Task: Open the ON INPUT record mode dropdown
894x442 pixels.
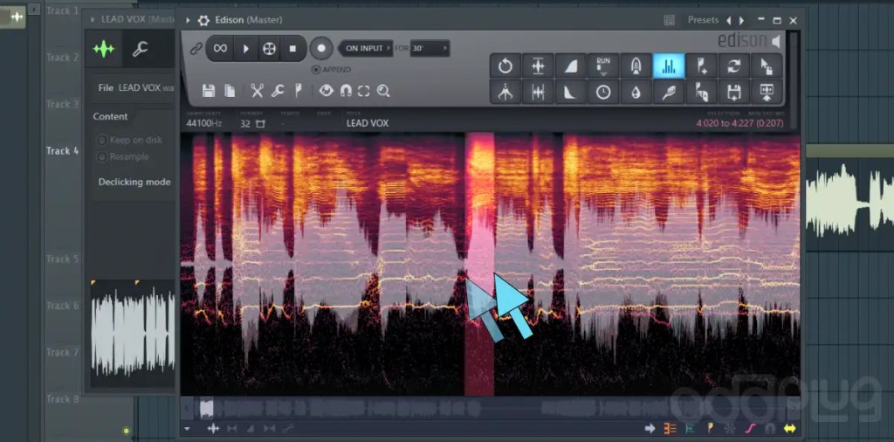Action: click(368, 48)
